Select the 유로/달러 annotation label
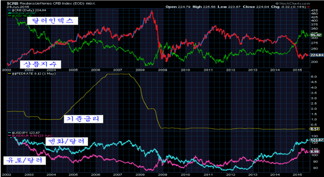The height and width of the screenshot is (177, 324). coord(24,160)
